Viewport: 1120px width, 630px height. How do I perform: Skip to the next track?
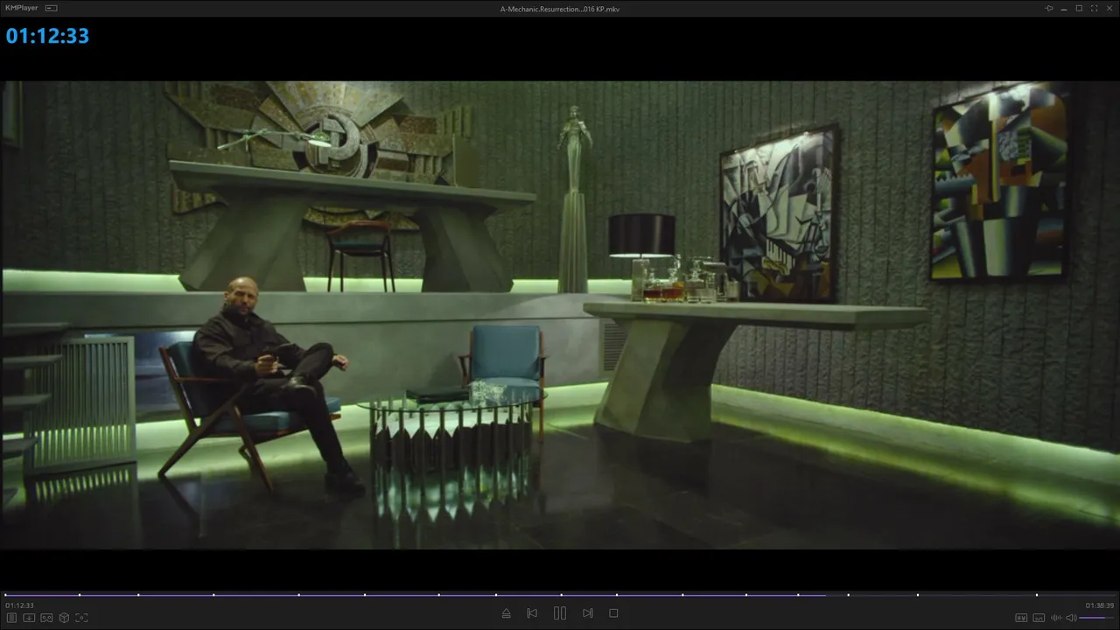(x=588, y=613)
